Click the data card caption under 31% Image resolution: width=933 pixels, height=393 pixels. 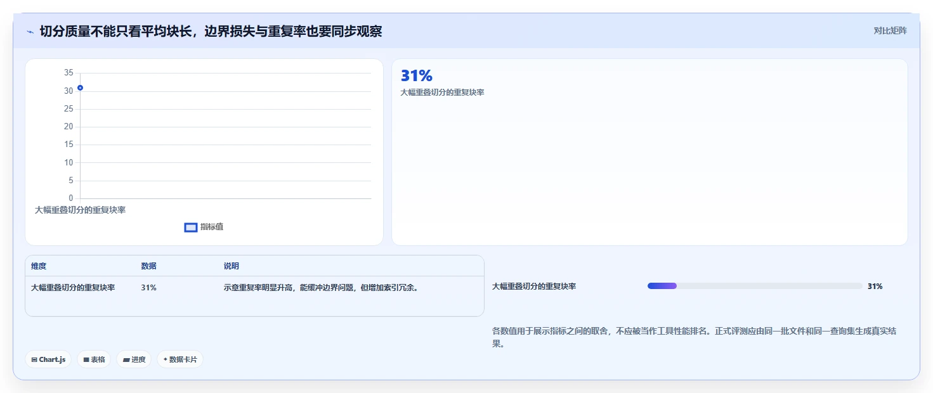(x=442, y=93)
